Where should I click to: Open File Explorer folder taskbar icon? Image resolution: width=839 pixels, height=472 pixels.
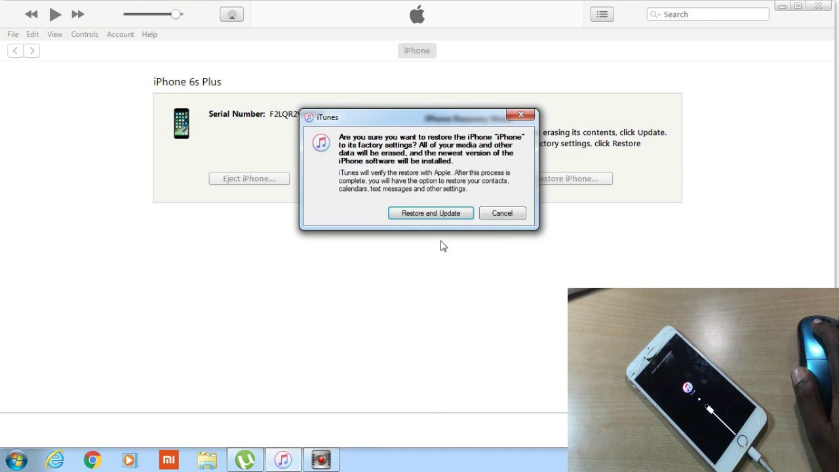[x=207, y=460]
